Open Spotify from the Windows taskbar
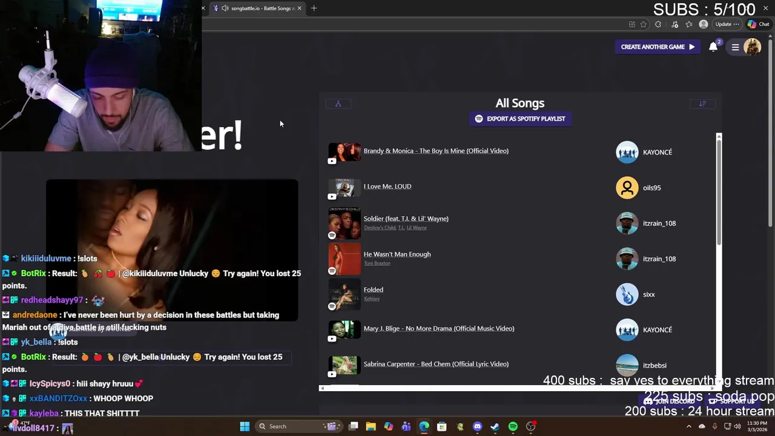775x436 pixels. [513, 426]
